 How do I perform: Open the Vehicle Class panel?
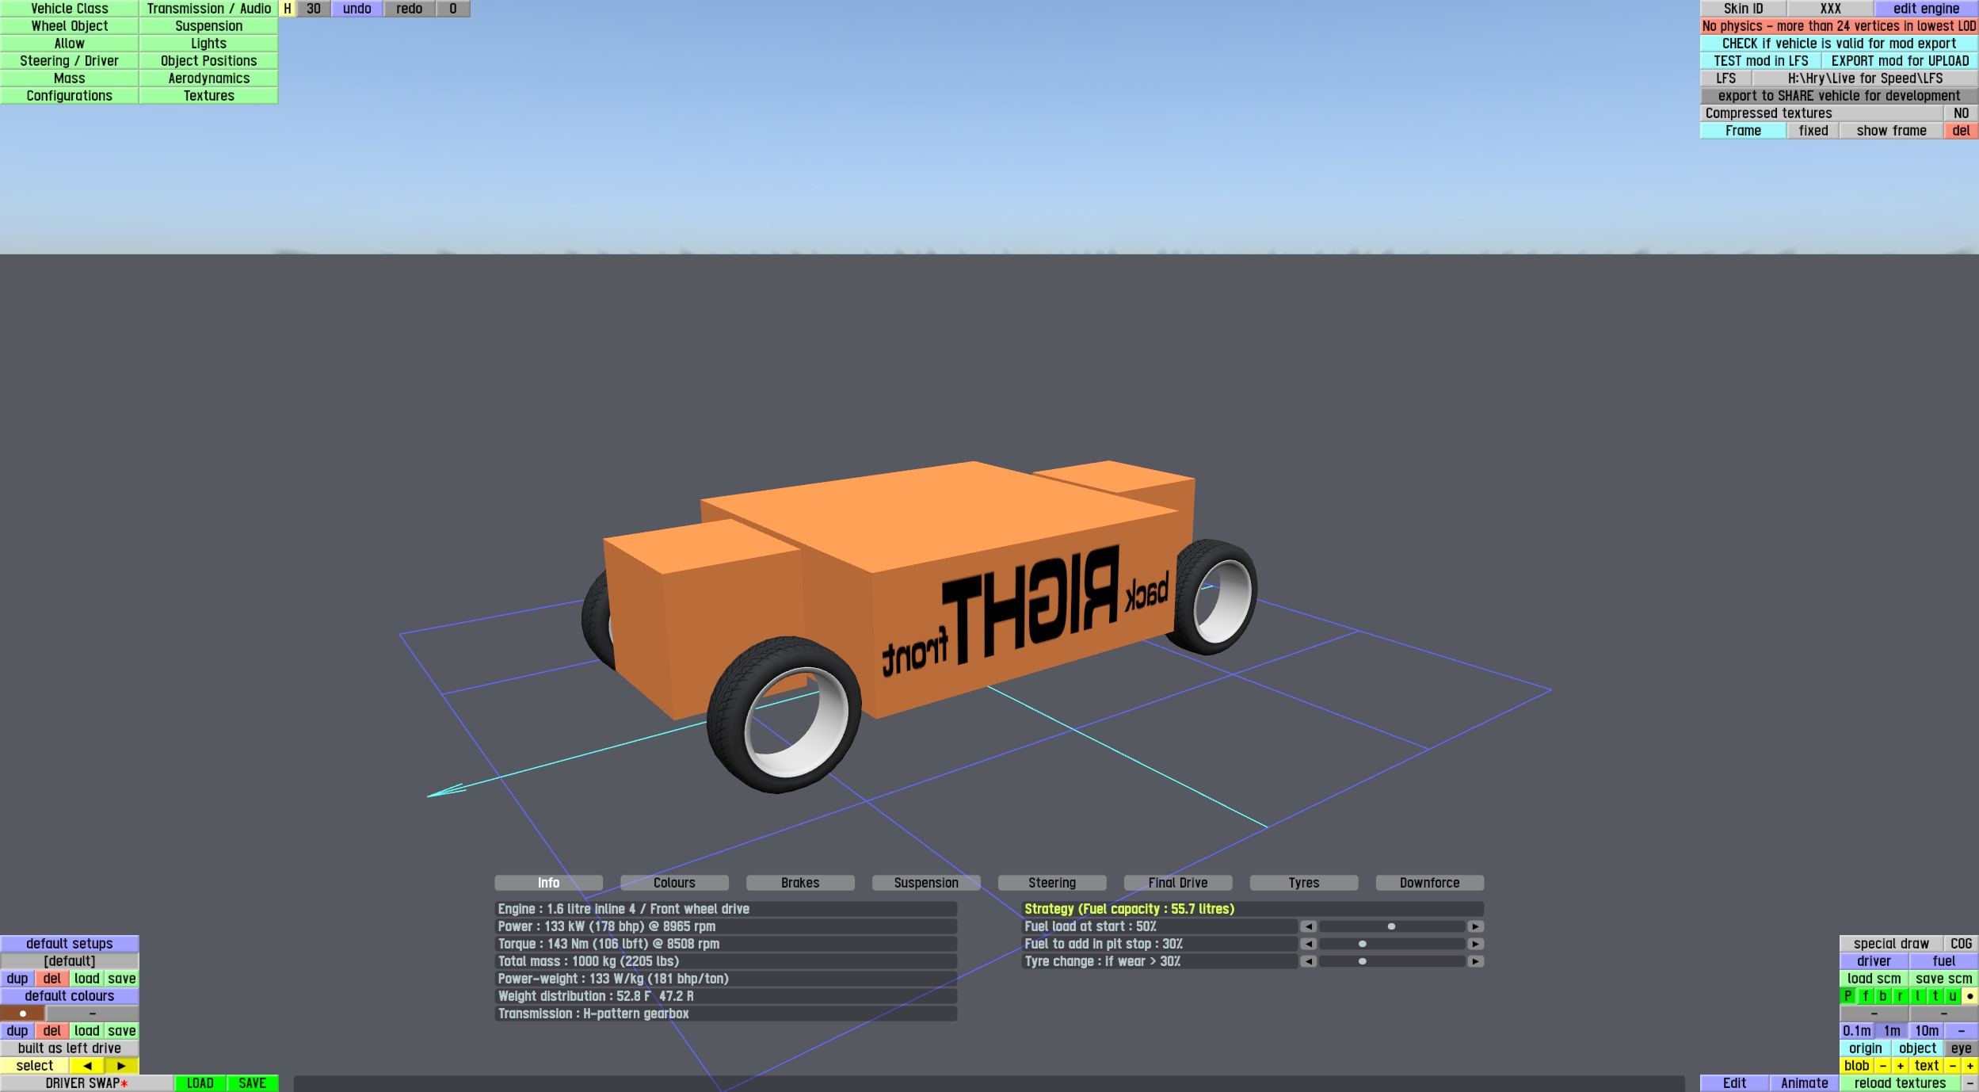click(70, 9)
